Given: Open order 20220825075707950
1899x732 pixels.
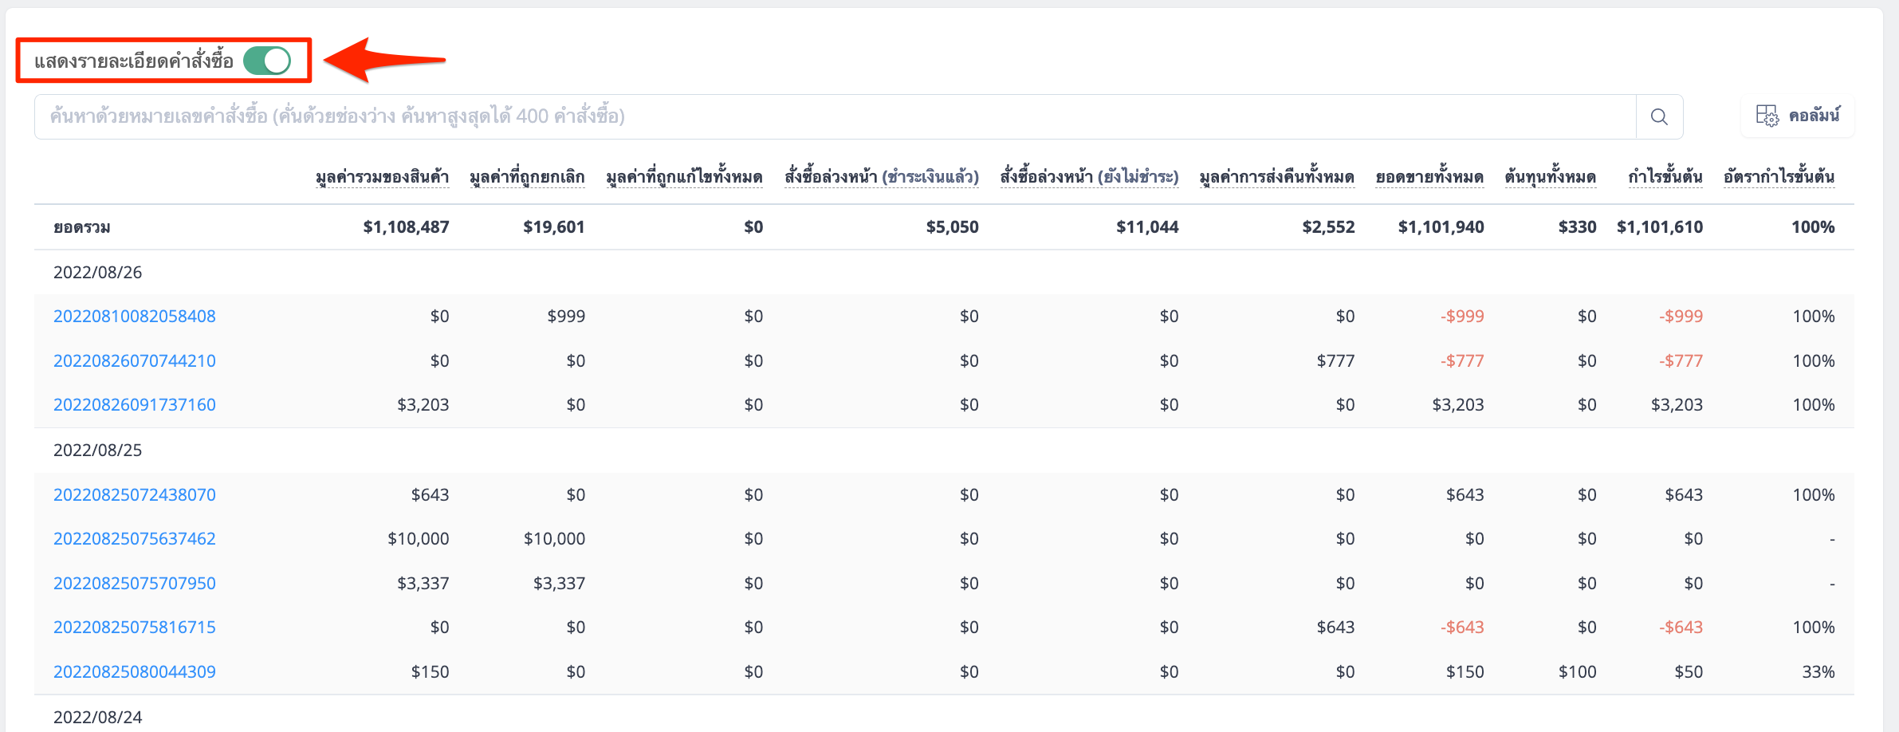Looking at the screenshot, I should (x=135, y=584).
